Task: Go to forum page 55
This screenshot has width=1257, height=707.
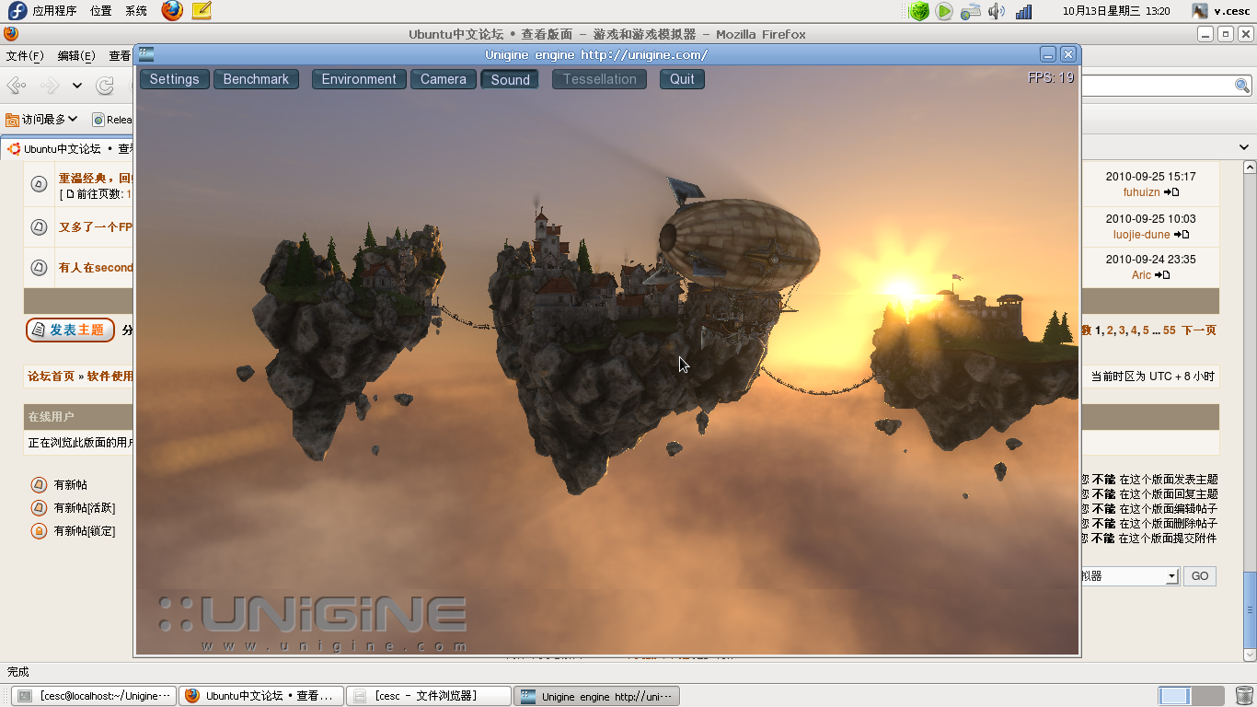Action: tap(1169, 330)
